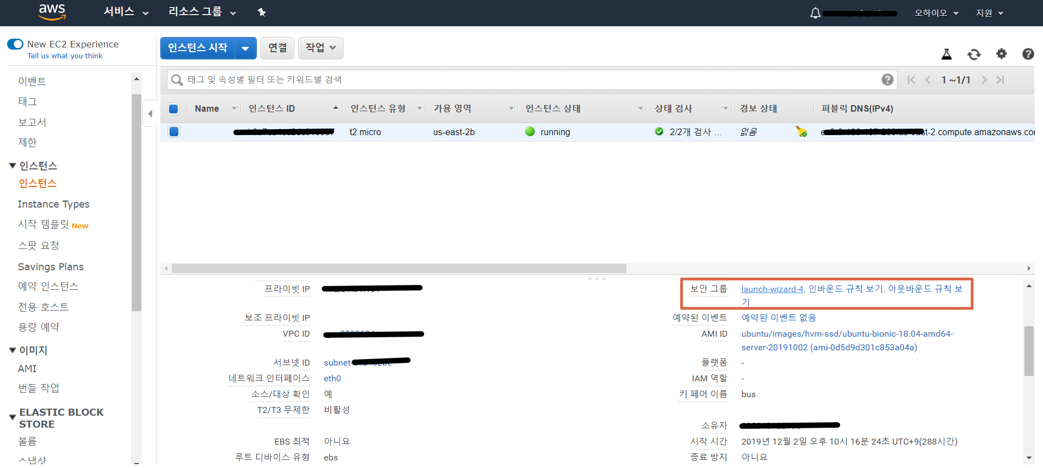Open the help question mark icon at top right
Screen dimensions: 1043x468
tap(1028, 54)
